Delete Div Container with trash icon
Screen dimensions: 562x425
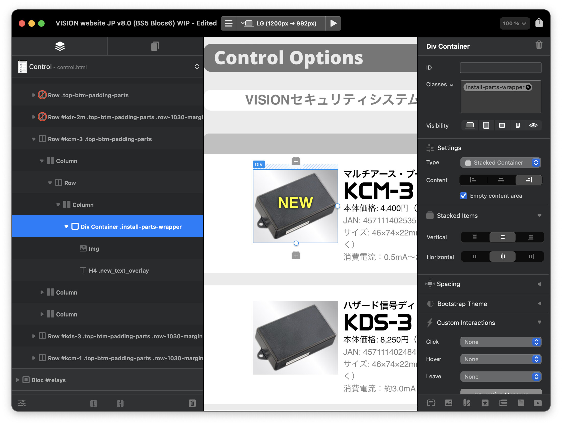point(539,45)
